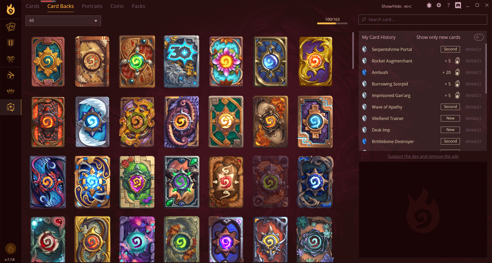Open settings gear icon
Image resolution: width=492 pixels, height=263 pixels.
tap(439, 5)
